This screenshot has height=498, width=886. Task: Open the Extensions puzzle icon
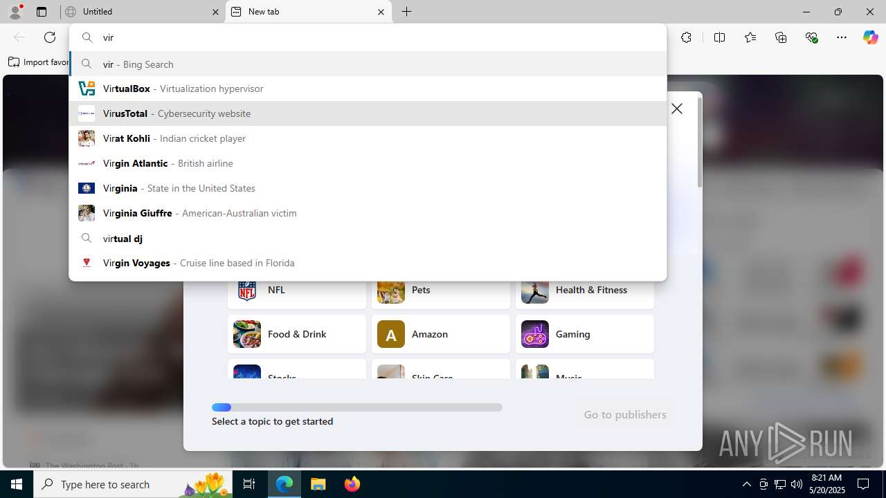pos(686,37)
